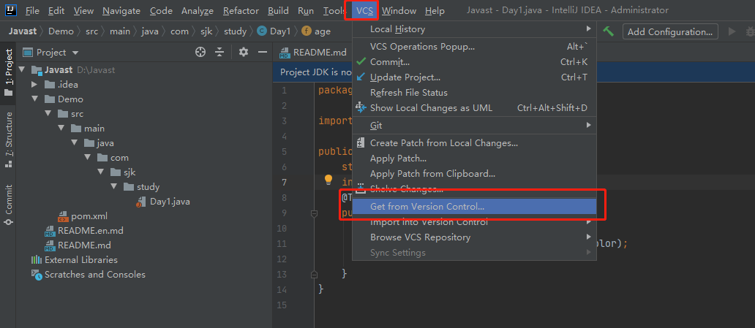Collapse the java folder
Screen dimensions: 755x328
pyautogui.click(x=74, y=143)
